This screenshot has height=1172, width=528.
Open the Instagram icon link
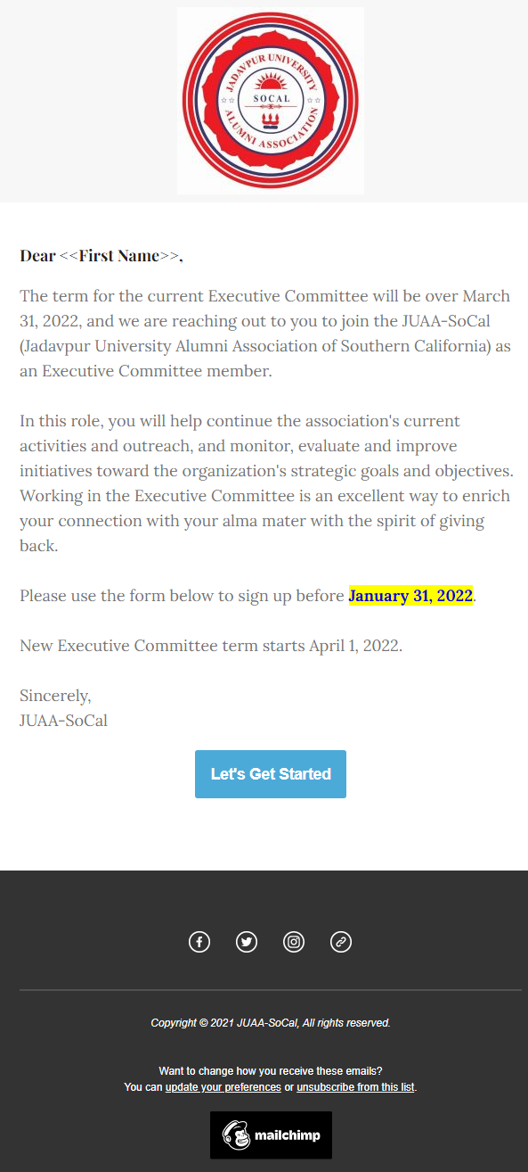coord(294,941)
